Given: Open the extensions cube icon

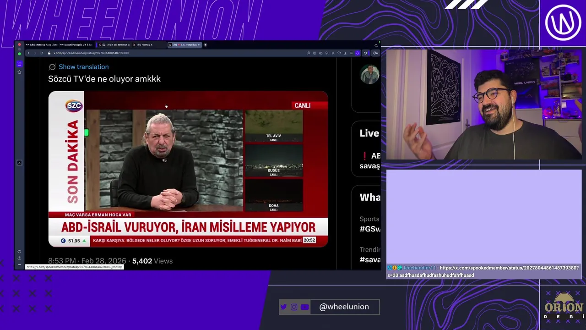Looking at the screenshot, I should (365, 53).
